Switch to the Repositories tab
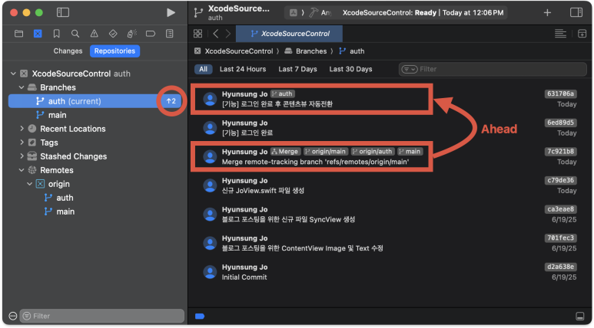This screenshot has height=328, width=594. tap(114, 51)
